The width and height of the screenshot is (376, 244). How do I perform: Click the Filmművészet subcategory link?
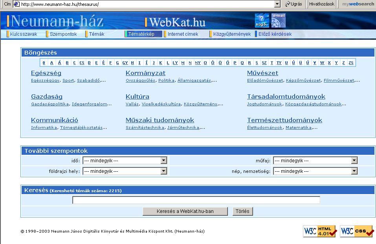339,81
